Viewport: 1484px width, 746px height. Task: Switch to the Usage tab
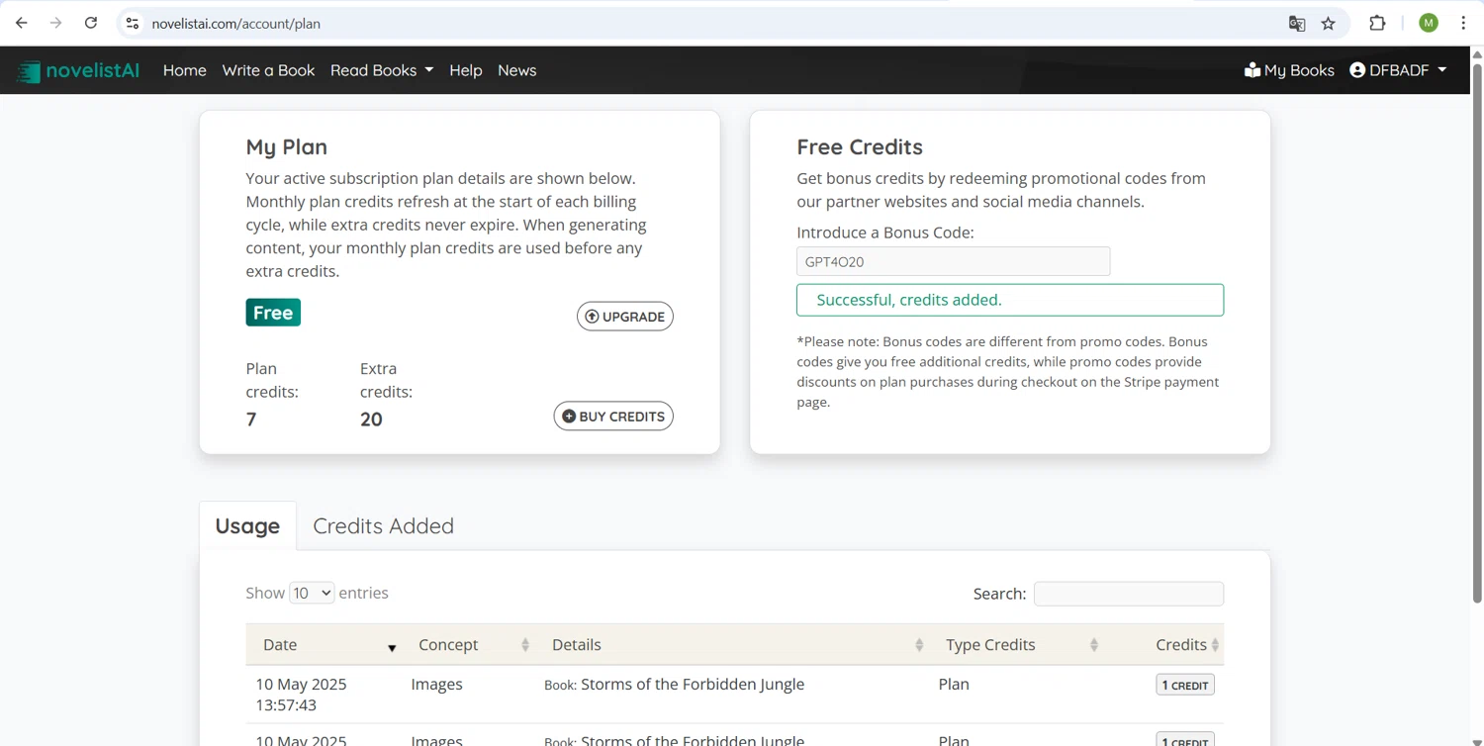coord(247,526)
